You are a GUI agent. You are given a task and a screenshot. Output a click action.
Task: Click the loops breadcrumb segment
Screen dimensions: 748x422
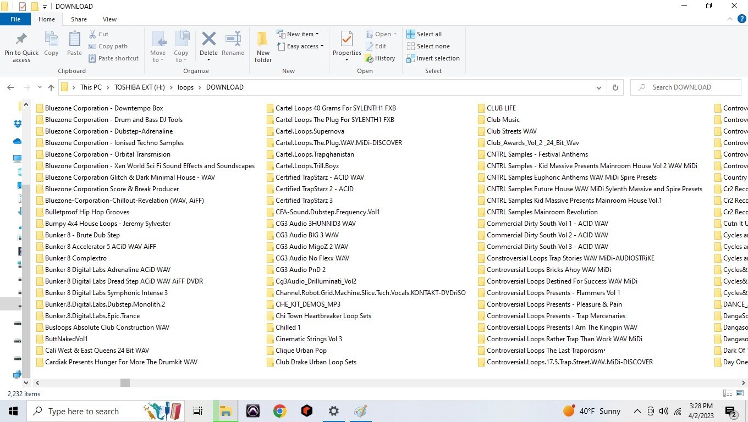pyautogui.click(x=186, y=87)
